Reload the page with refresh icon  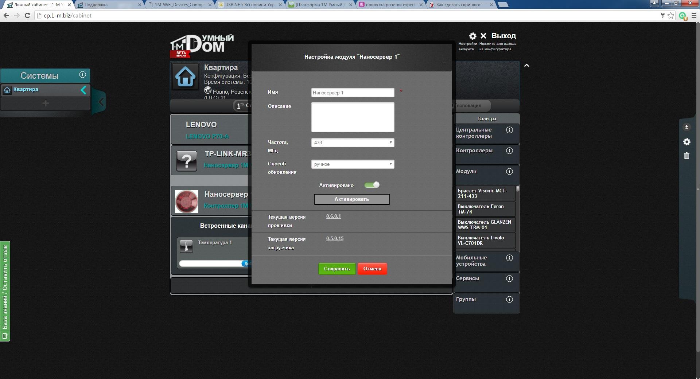(x=27, y=16)
